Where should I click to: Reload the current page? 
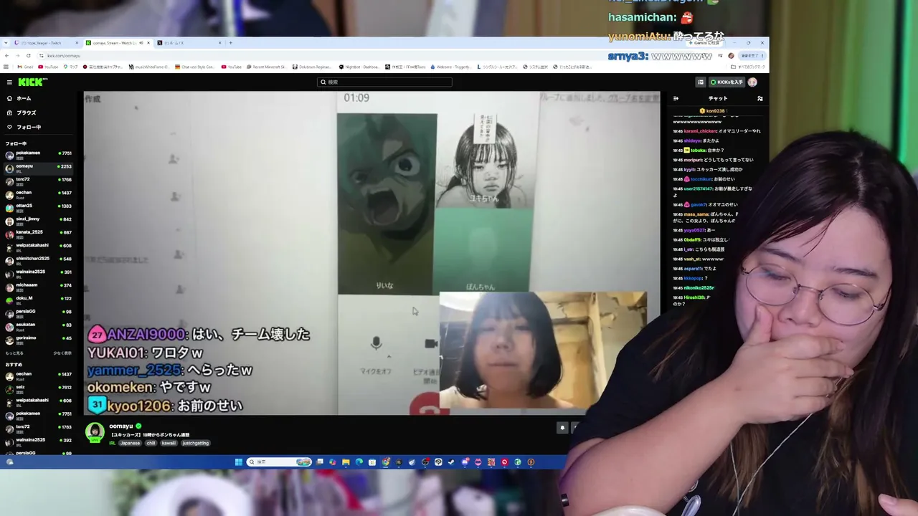(x=29, y=56)
